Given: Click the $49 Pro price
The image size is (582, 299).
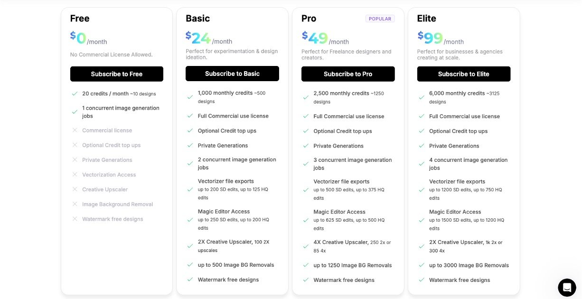Looking at the screenshot, I should tap(316, 37).
